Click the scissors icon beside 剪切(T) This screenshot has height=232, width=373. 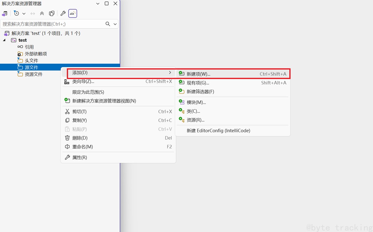[x=67, y=111]
